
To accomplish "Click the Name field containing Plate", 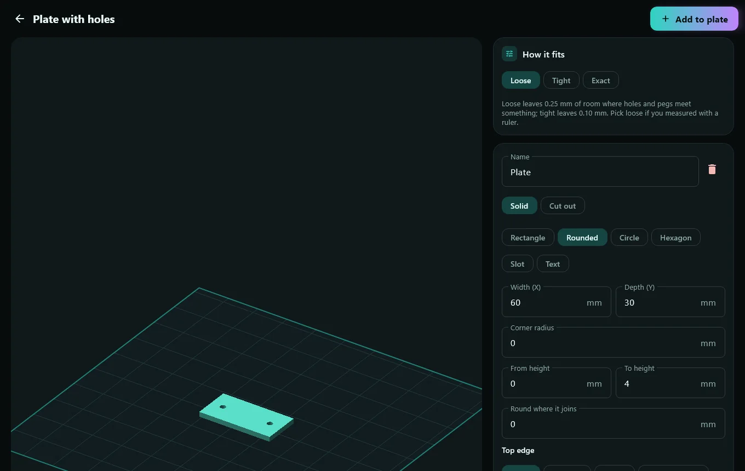I will tap(600, 171).
